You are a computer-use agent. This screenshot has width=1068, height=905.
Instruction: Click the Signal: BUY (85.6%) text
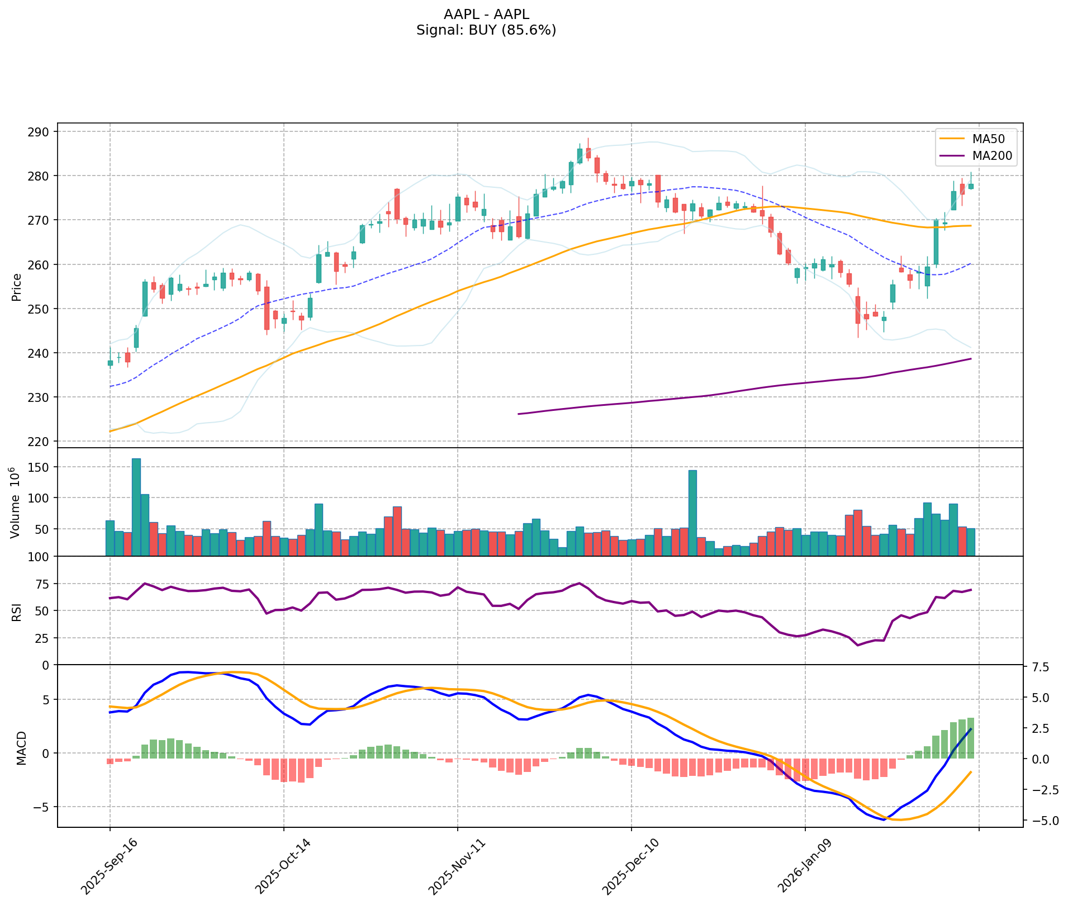pyautogui.click(x=486, y=30)
